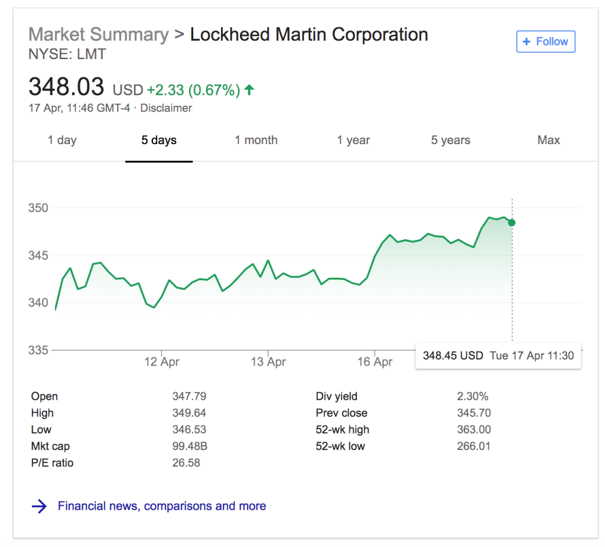Click the green up arrow beside percentage
605x547 pixels.
(249, 90)
